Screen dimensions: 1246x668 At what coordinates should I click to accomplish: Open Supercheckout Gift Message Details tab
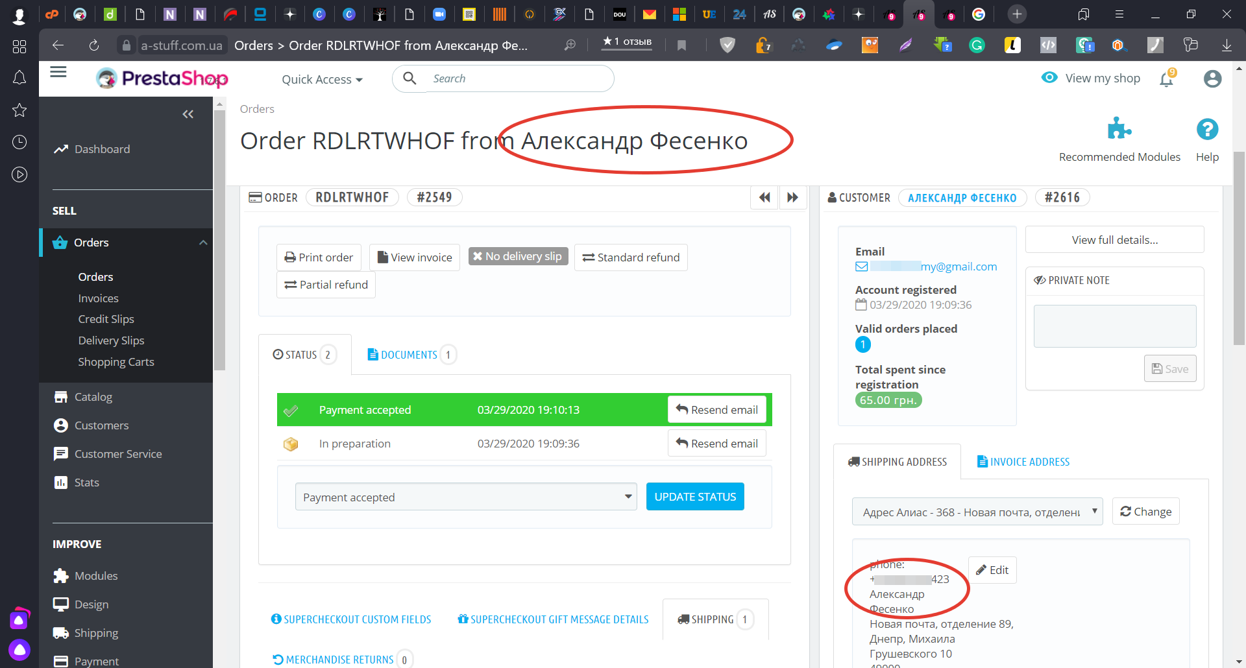(x=553, y=619)
